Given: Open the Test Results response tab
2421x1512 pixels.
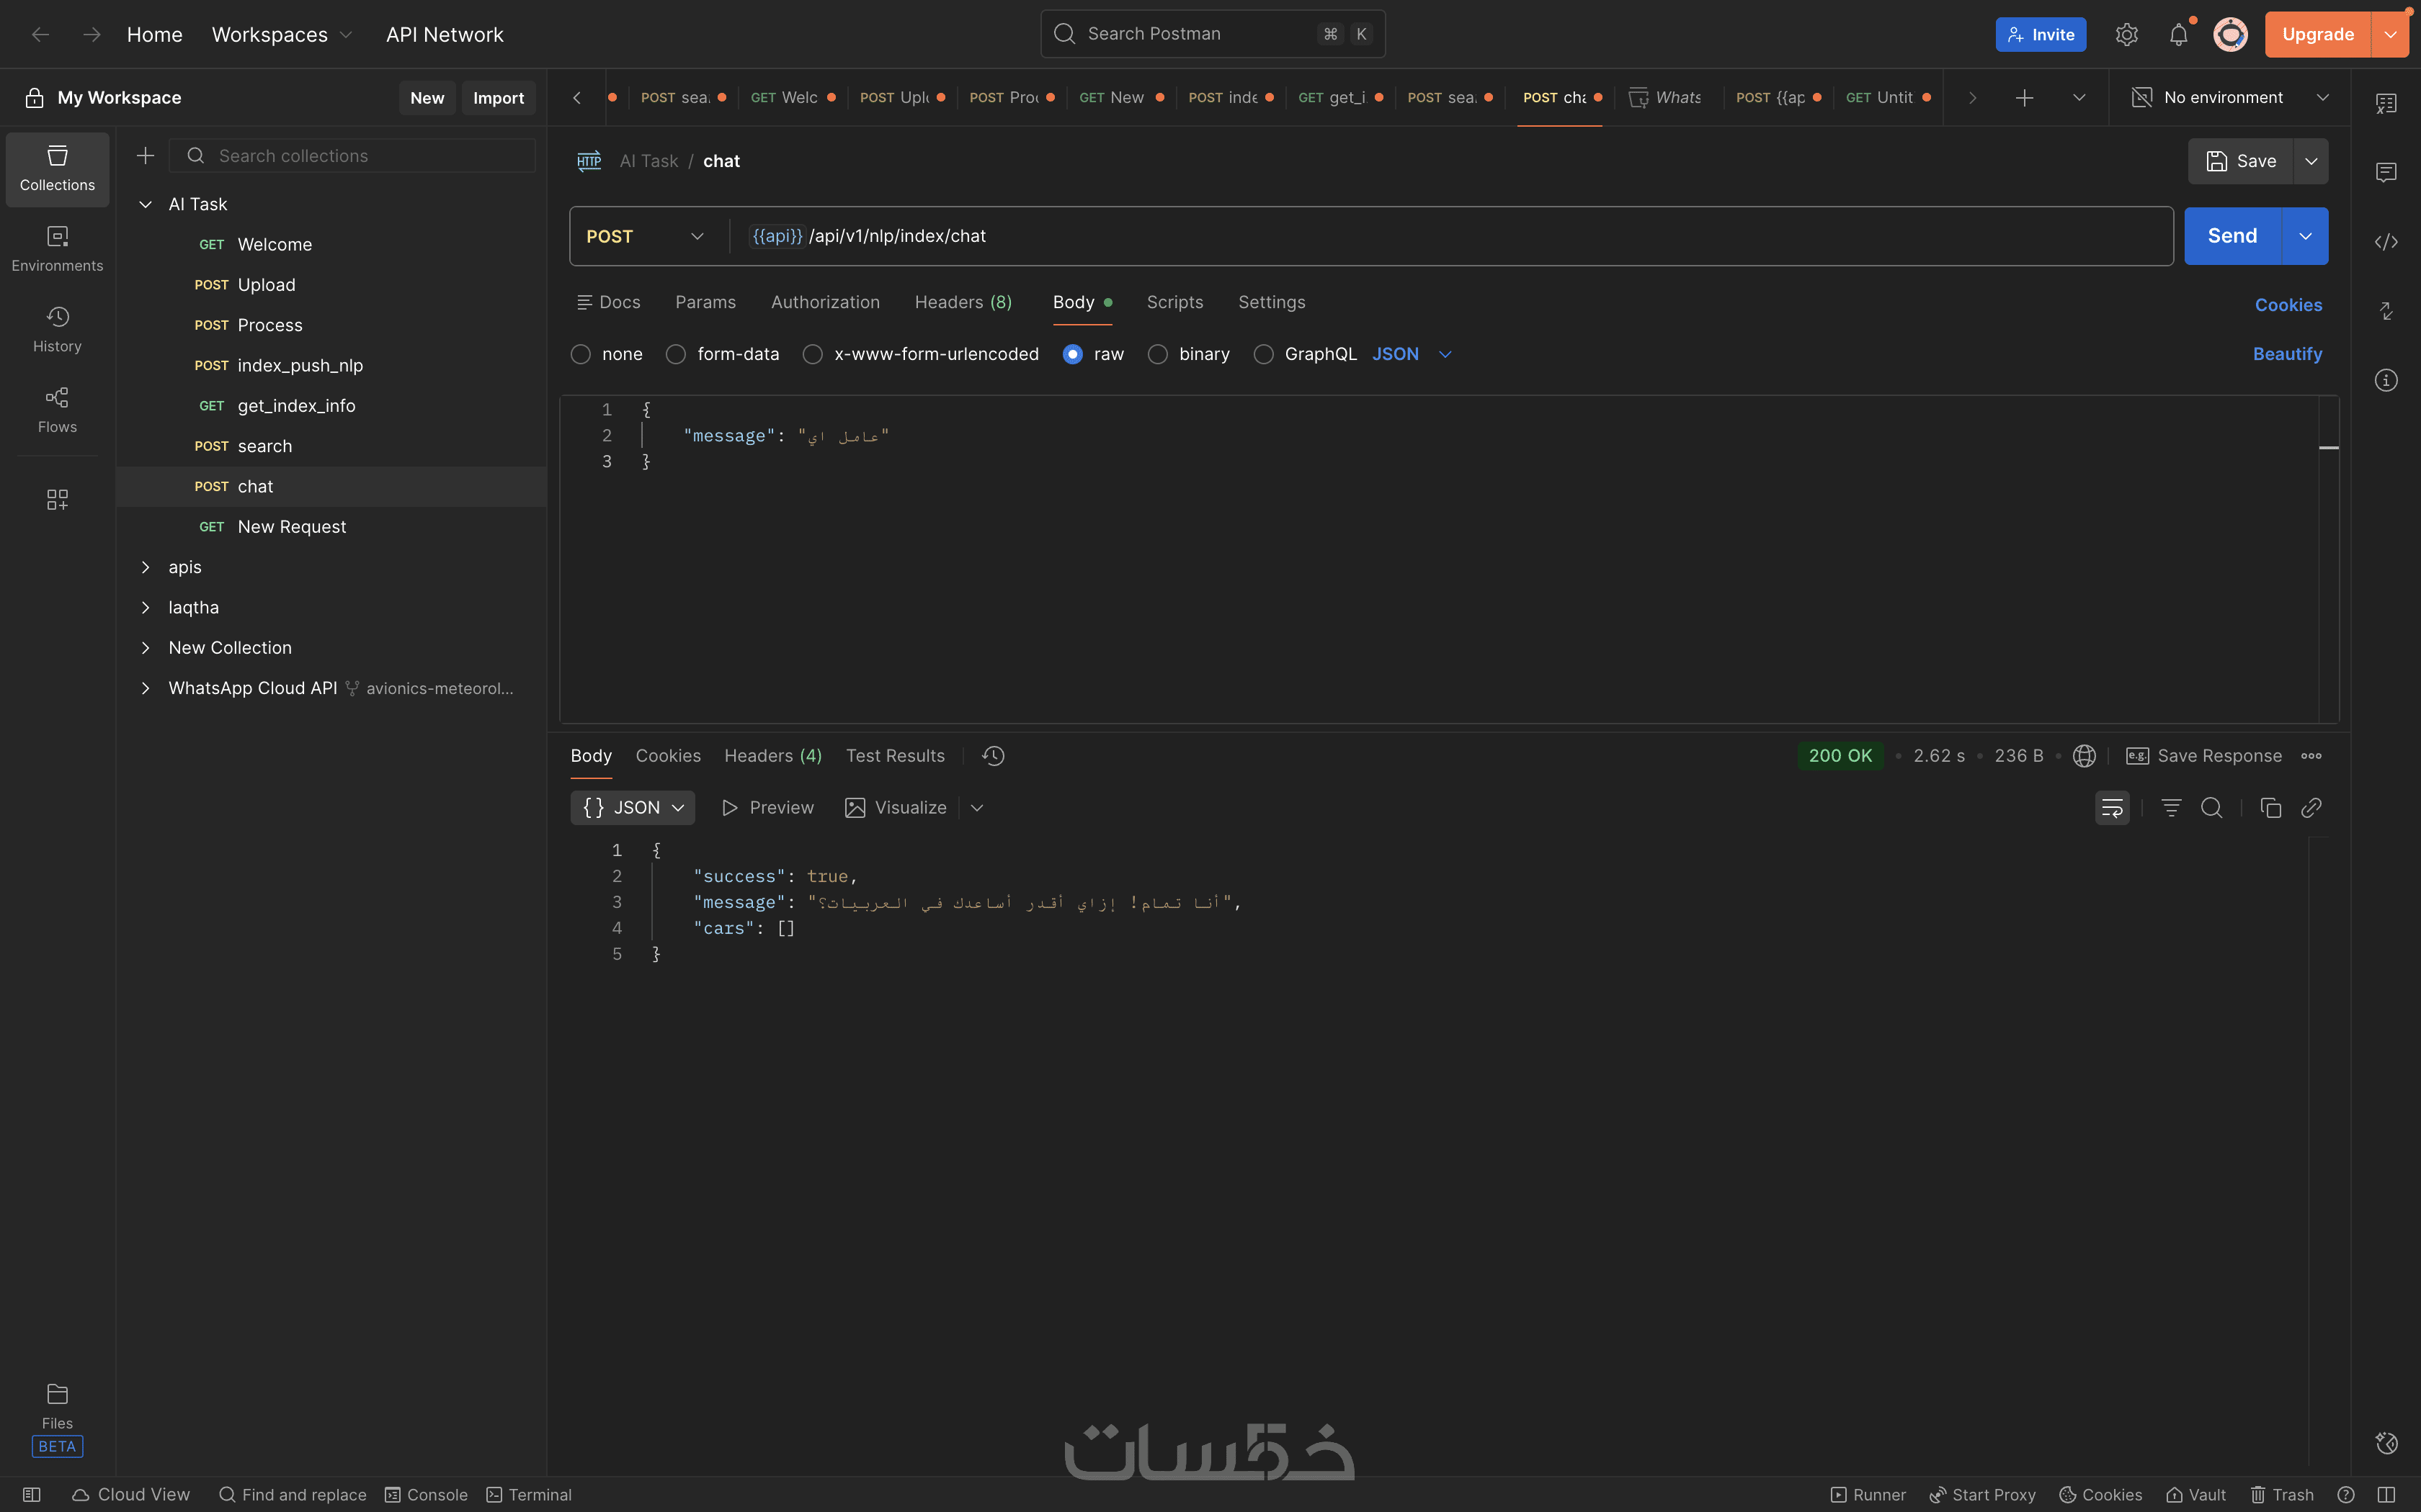Looking at the screenshot, I should coord(894,756).
